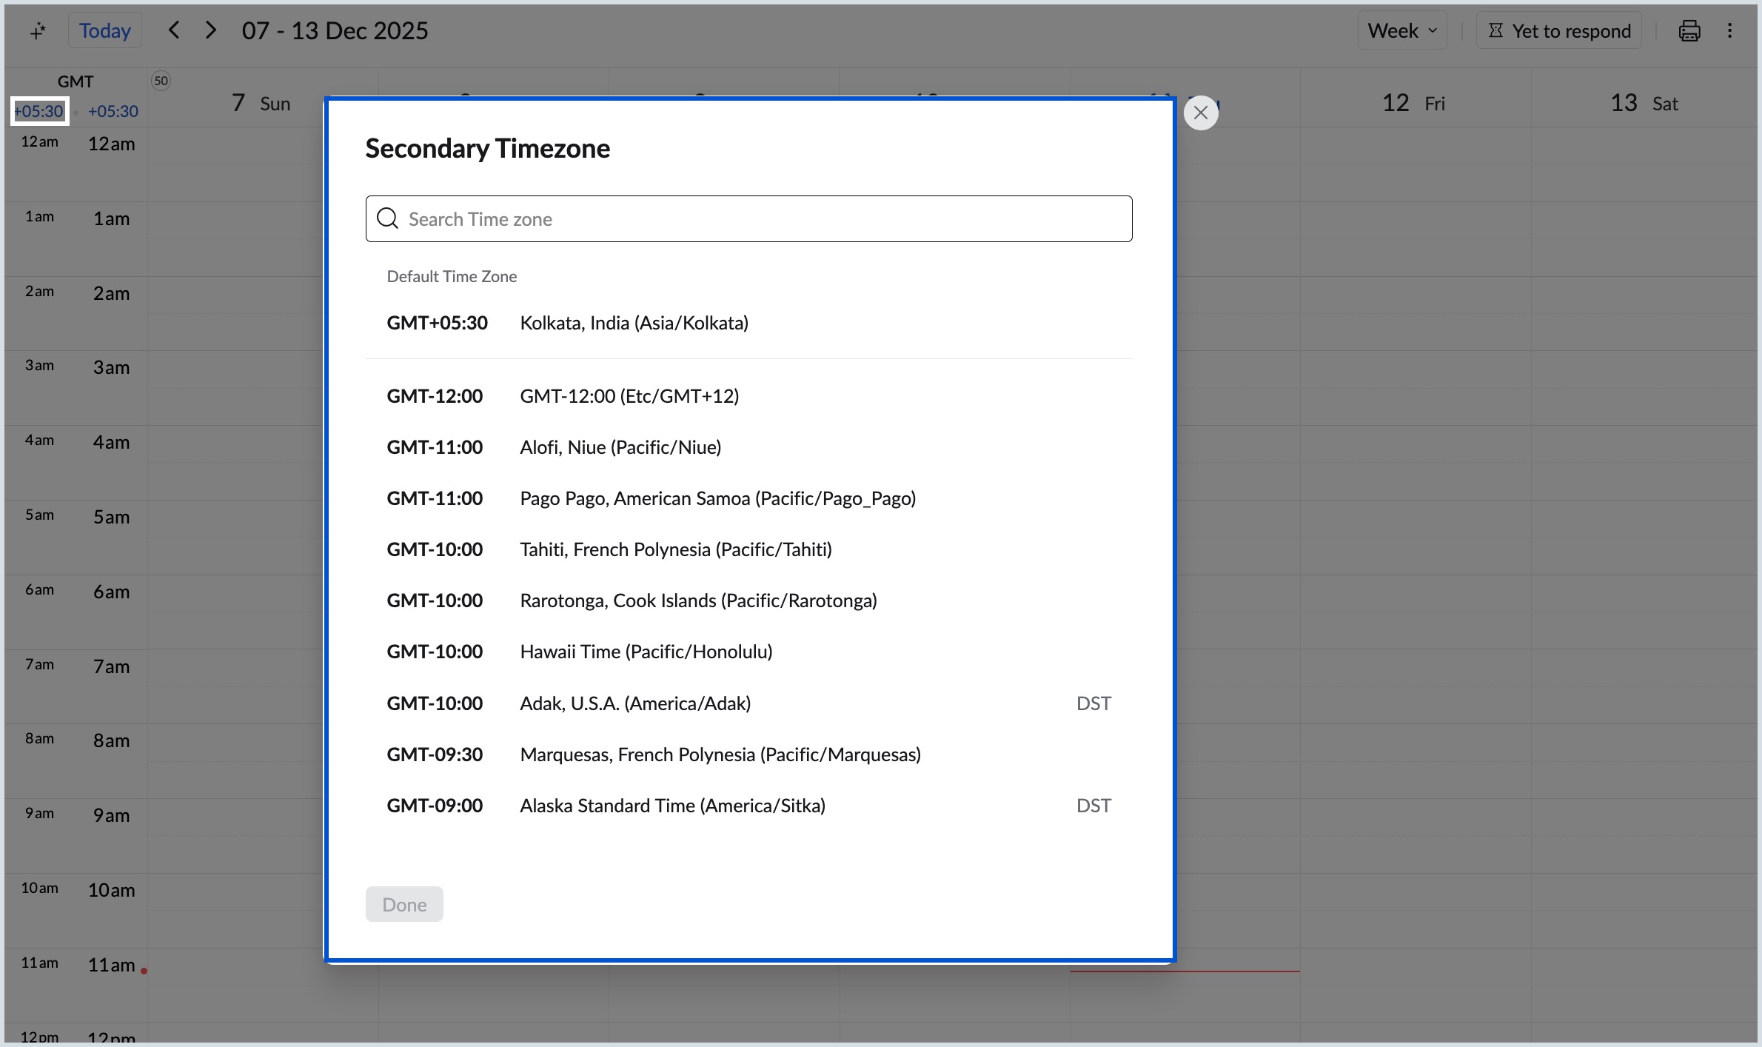This screenshot has width=1762, height=1047.
Task: Click the highlighted +05:30 timezone label
Action: pos(38,111)
